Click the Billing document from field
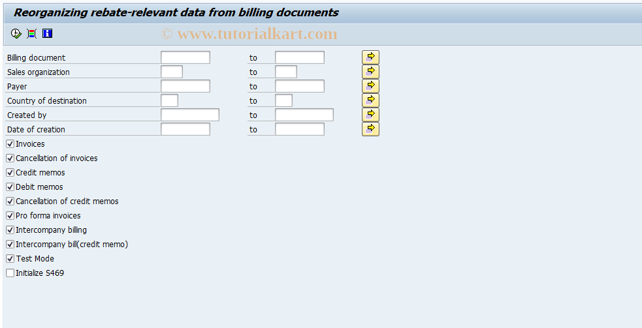 tap(185, 57)
